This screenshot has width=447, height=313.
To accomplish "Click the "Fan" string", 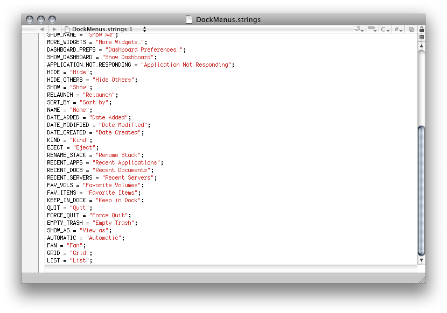I will [74, 245].
